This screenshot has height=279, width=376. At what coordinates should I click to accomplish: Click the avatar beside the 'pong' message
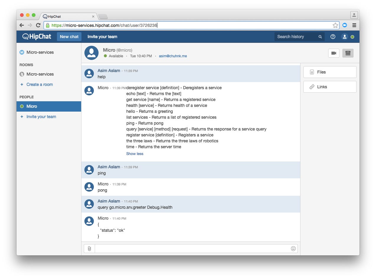[x=89, y=187]
